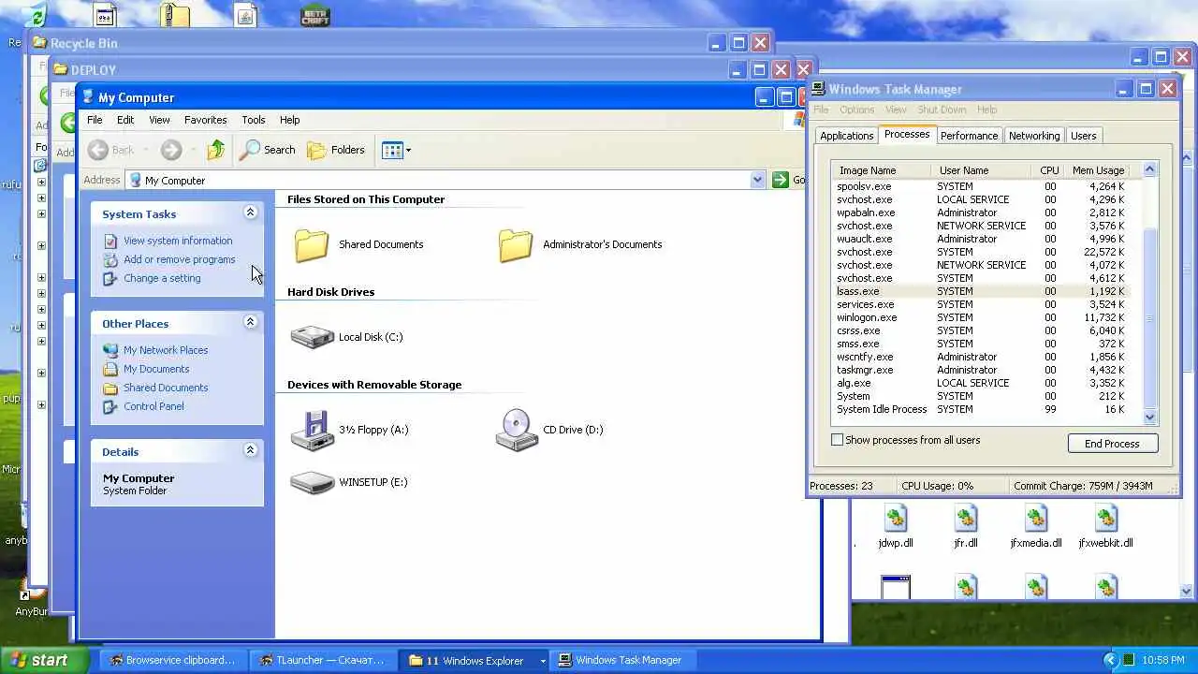Collapse the Other Places panel

[x=250, y=322]
